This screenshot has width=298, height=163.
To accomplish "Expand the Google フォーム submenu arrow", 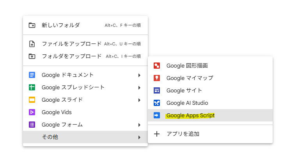I will (x=139, y=125).
